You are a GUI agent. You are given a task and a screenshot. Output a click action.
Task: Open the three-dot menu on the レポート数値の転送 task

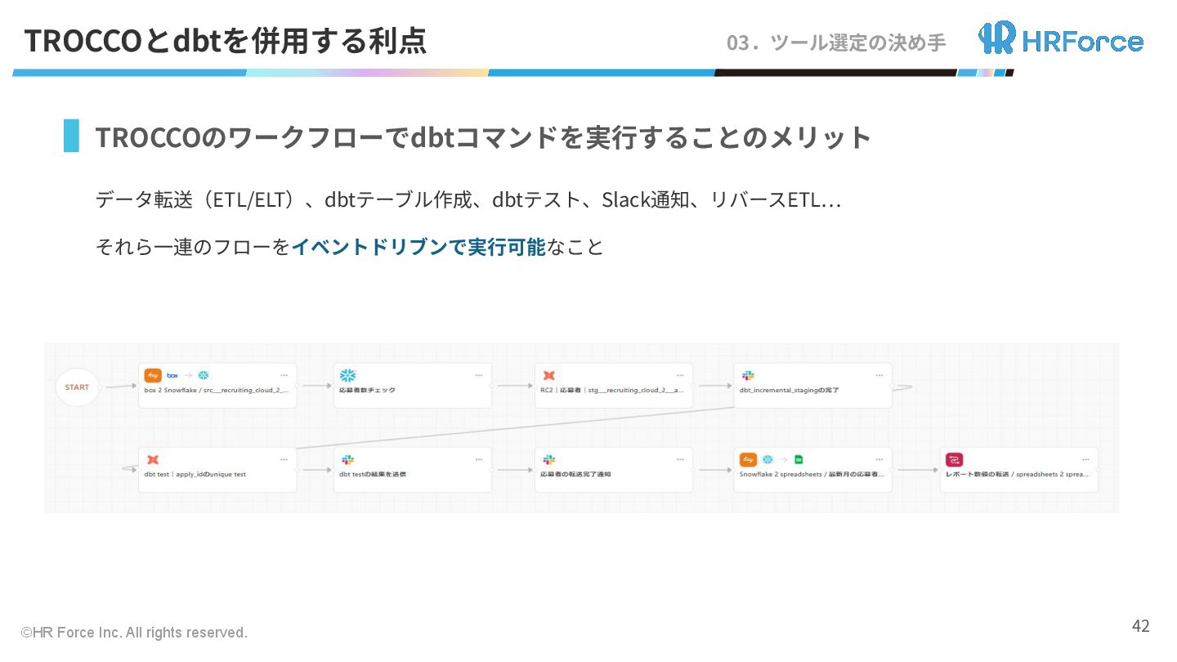pyautogui.click(x=1085, y=460)
